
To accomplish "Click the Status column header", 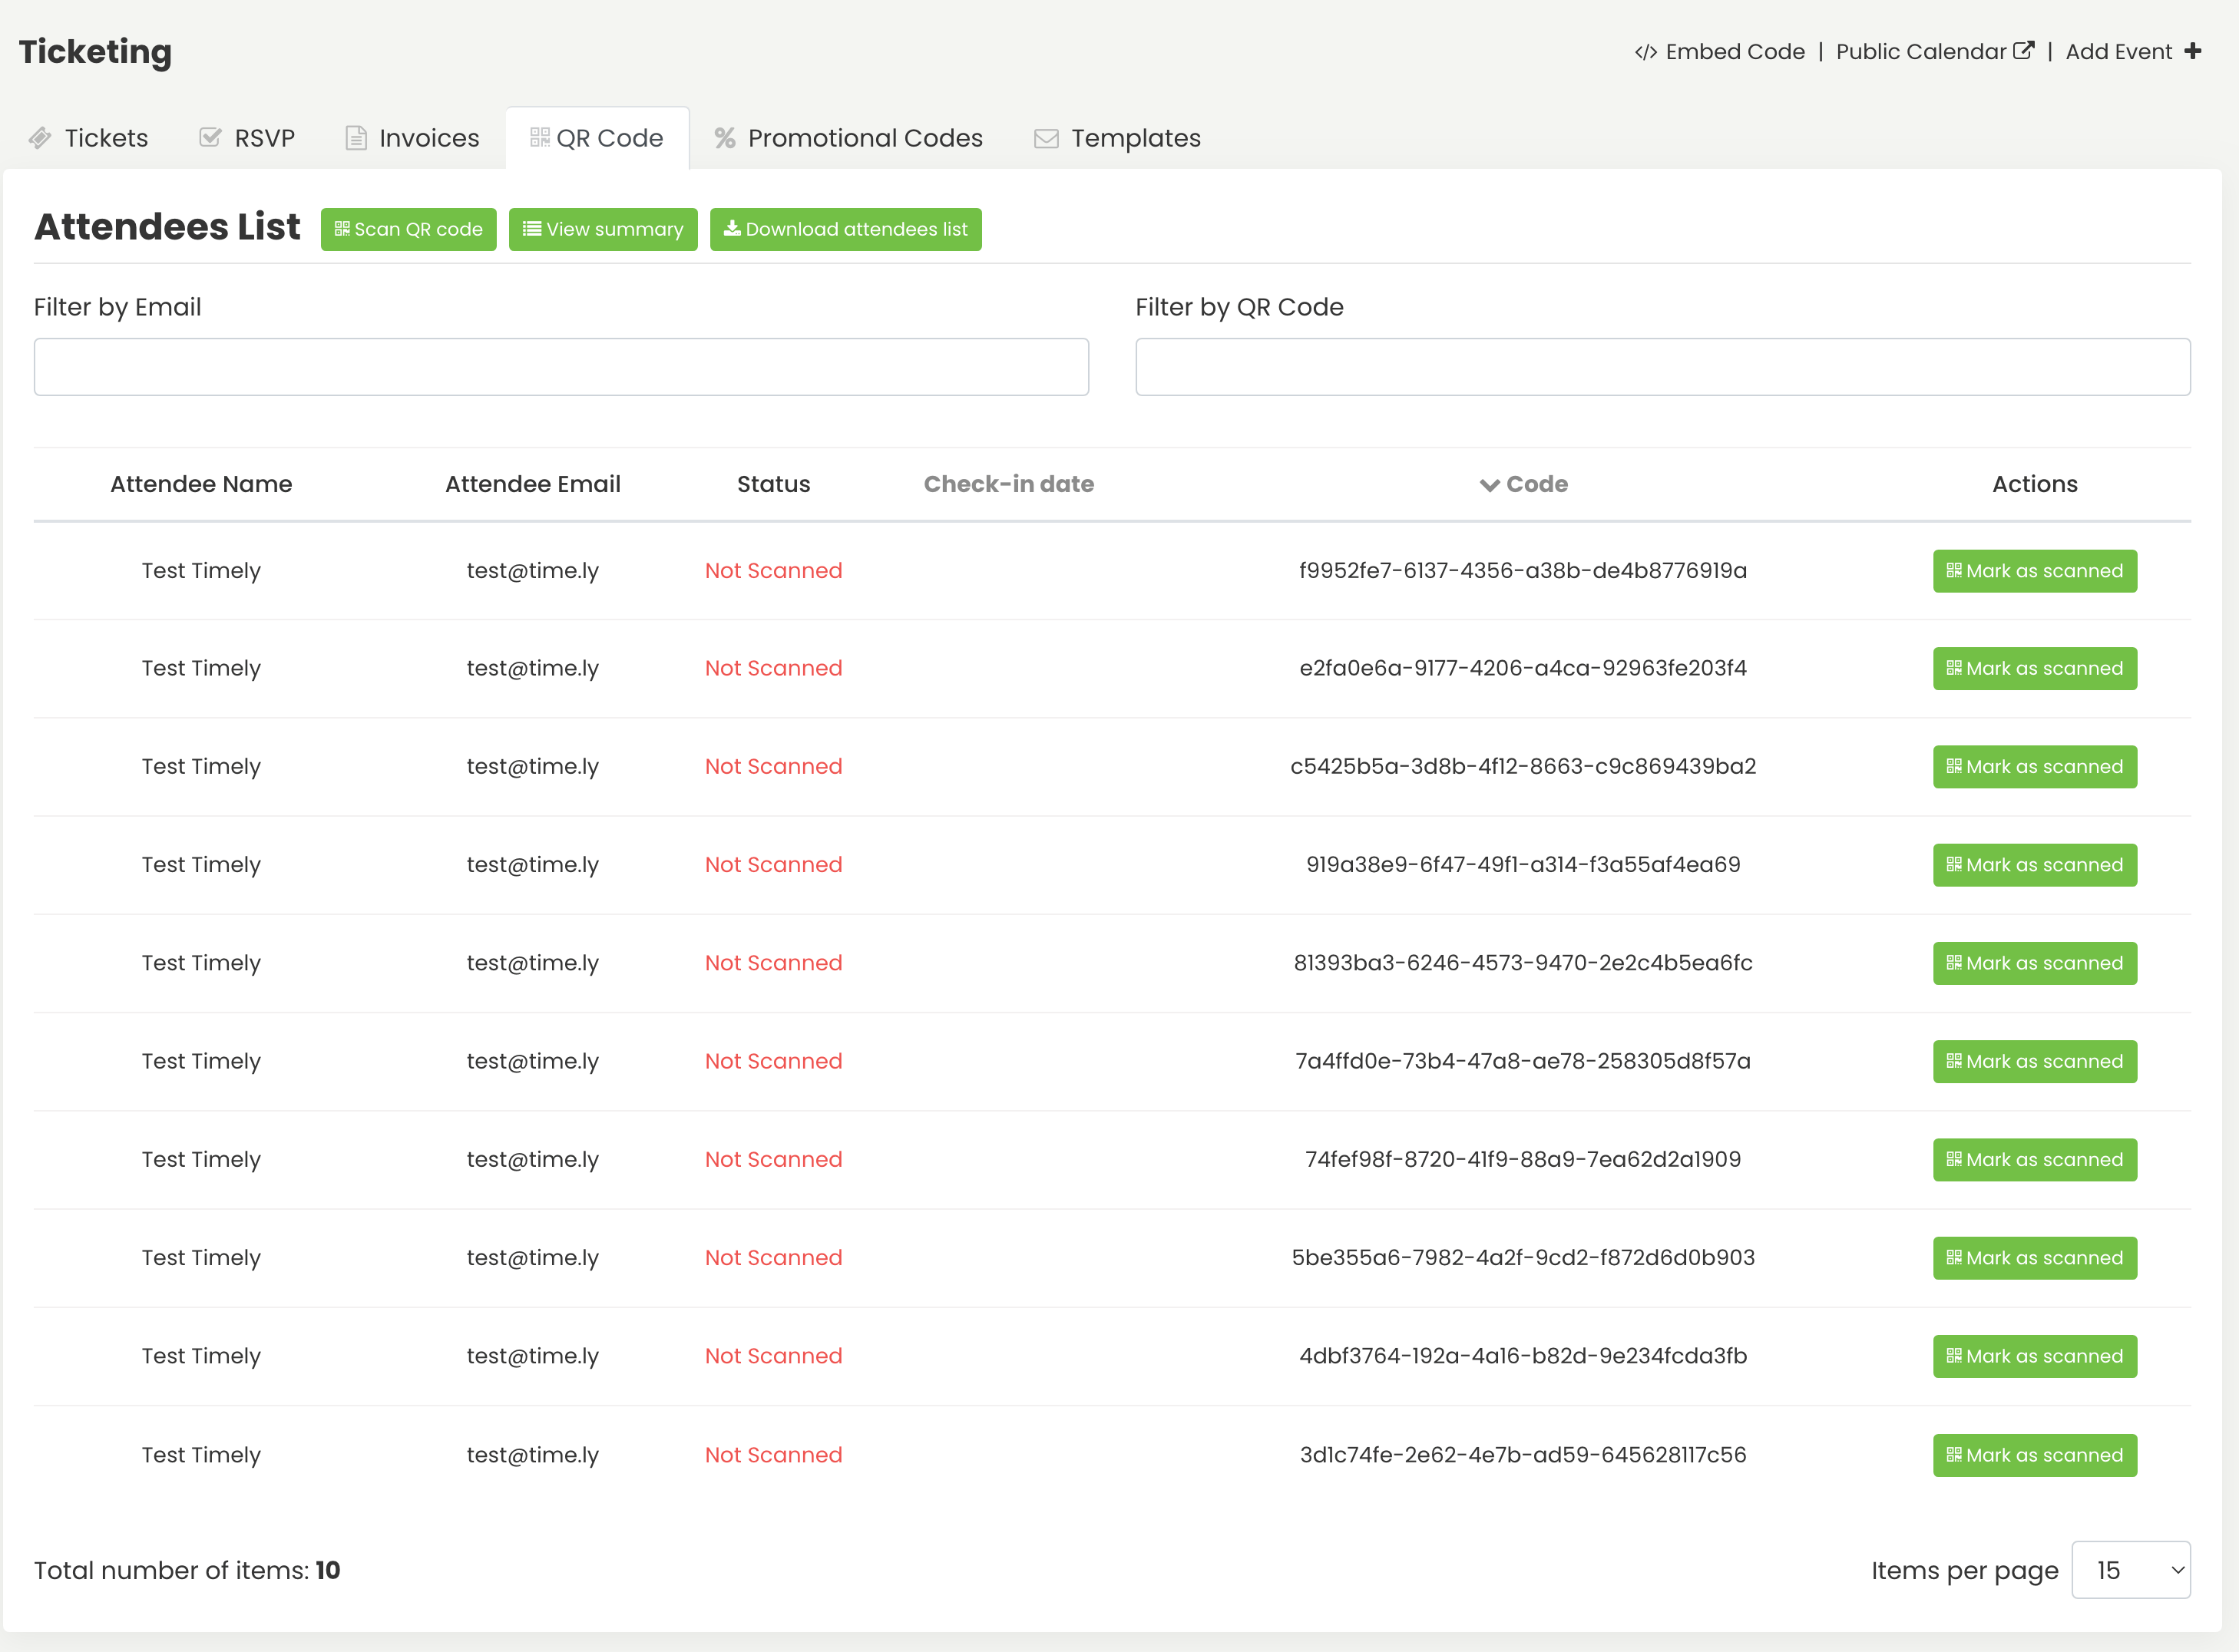I will 773,484.
